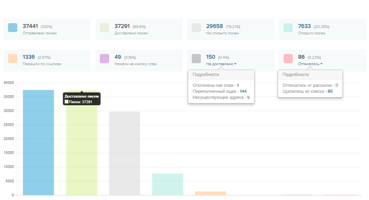Click the 'Удалились из списка' count 86
Image resolution: width=369 pixels, height=200 pixels.
[330, 91]
